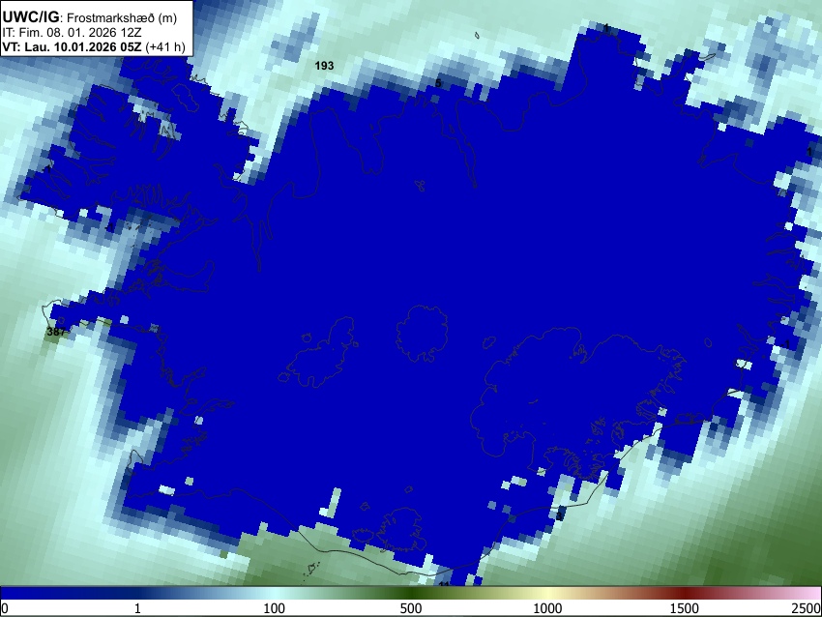Image resolution: width=822 pixels, height=617 pixels.
Task: Click the 'Frostmarkshæð (m)' title text
Action: [x=122, y=17]
